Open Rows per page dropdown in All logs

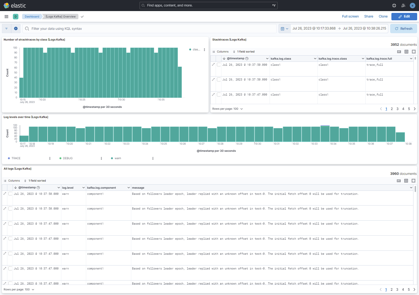(x=19, y=289)
